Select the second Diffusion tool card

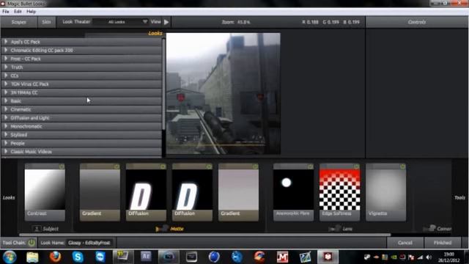point(192,192)
